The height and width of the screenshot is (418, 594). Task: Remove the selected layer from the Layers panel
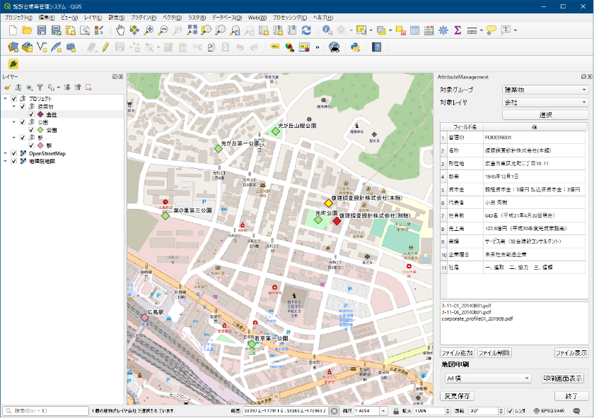(x=88, y=88)
